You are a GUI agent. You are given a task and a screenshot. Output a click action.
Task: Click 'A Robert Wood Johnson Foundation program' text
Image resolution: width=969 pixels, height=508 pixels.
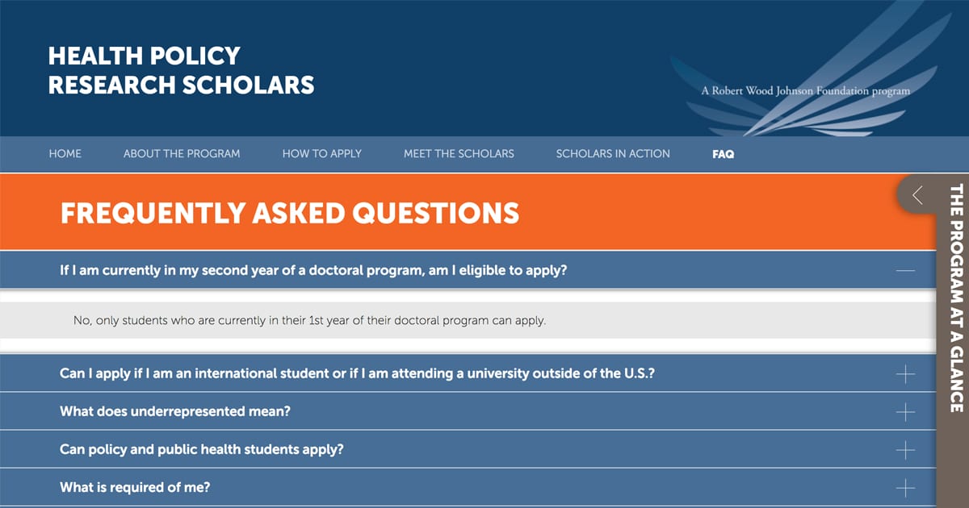pyautogui.click(x=805, y=91)
